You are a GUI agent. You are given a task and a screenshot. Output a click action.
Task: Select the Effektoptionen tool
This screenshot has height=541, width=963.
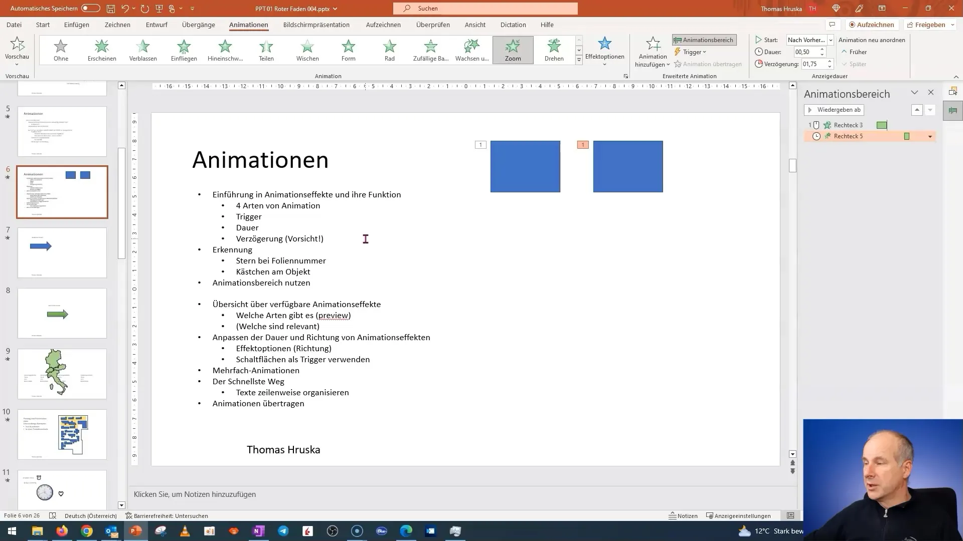603,51
